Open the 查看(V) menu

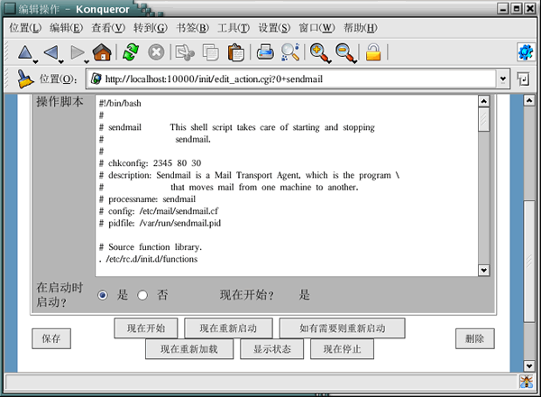tap(108, 28)
